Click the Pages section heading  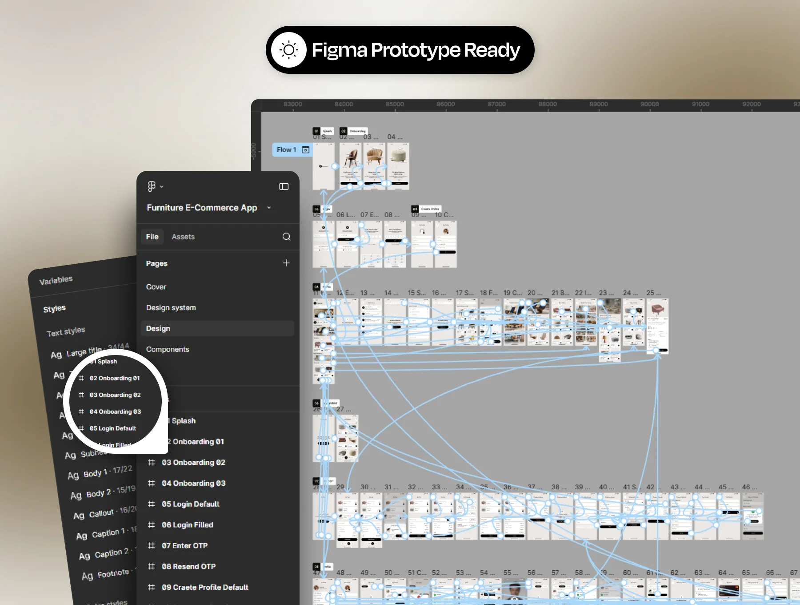pos(157,263)
